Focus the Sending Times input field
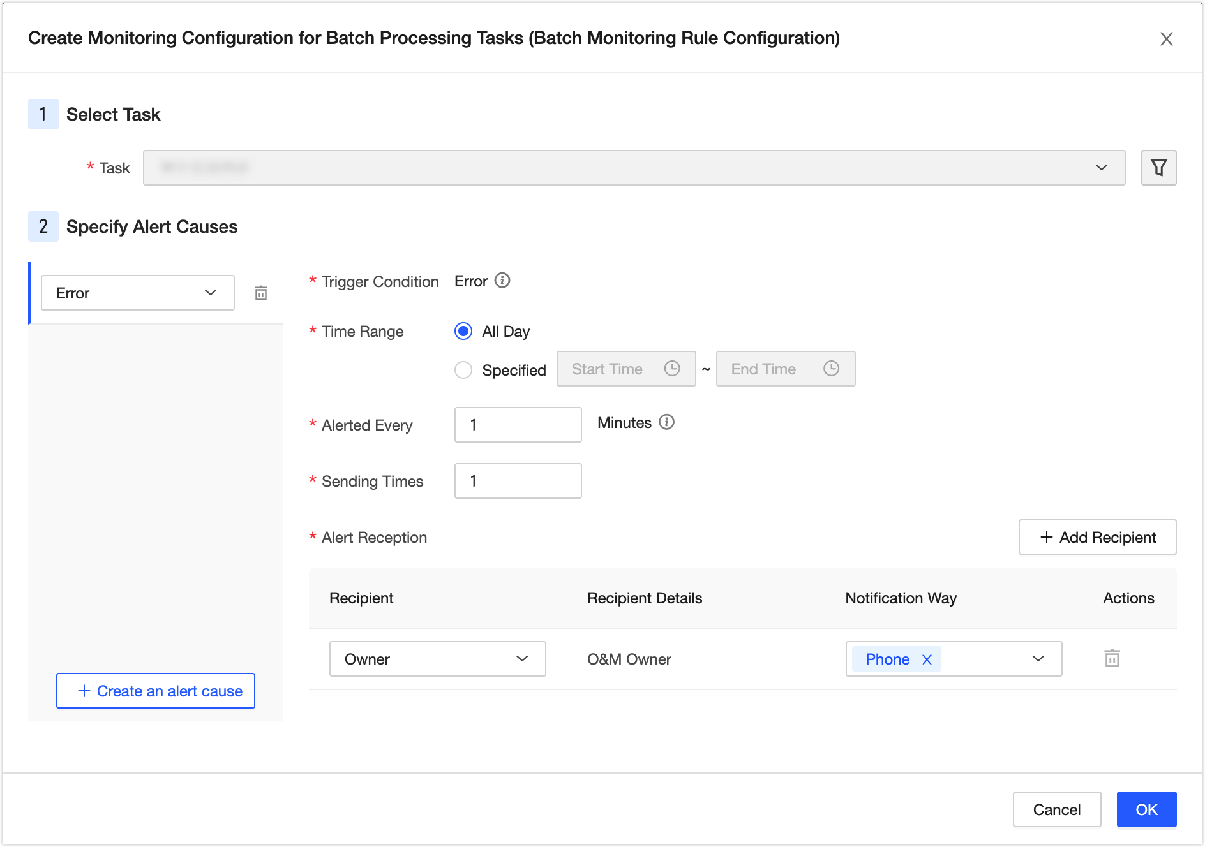The width and height of the screenshot is (1205, 847). [x=518, y=481]
